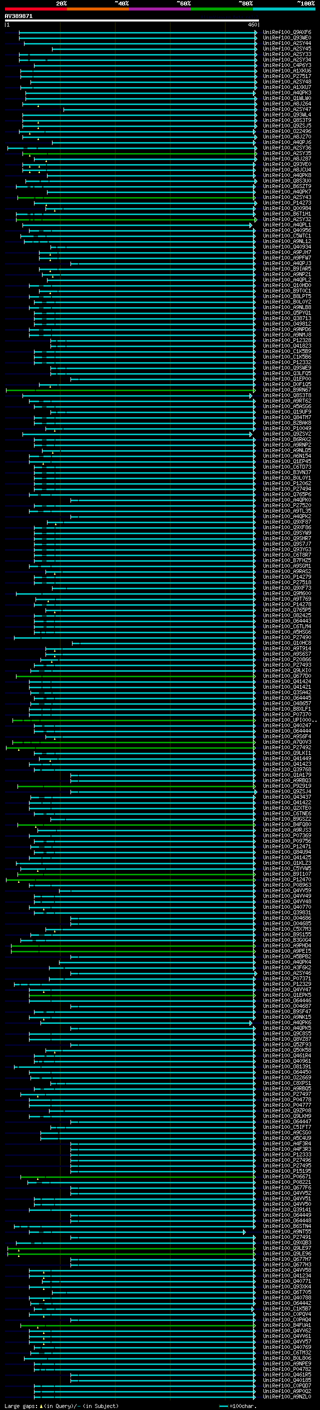Select the UniRef100_A8J264 label
The width and height of the screenshot is (320, 1410).
(x=287, y=104)
